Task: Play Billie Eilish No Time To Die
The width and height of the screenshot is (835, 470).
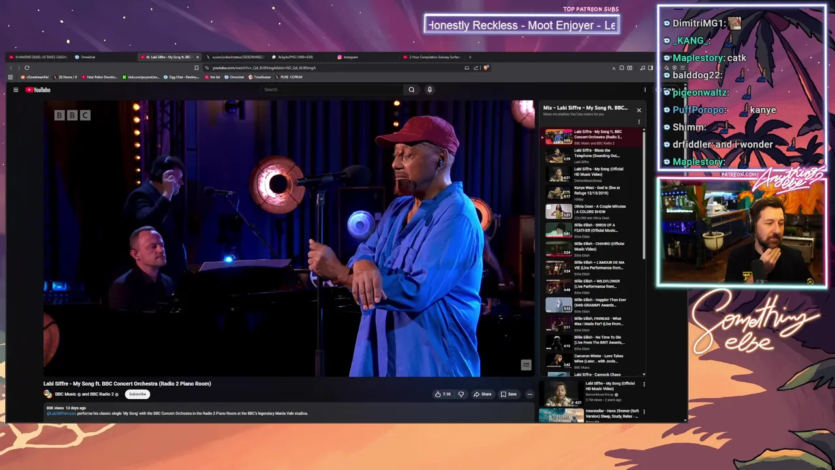Action: pyautogui.click(x=590, y=343)
